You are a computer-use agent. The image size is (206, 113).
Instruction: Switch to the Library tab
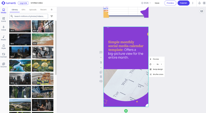click(15, 10)
